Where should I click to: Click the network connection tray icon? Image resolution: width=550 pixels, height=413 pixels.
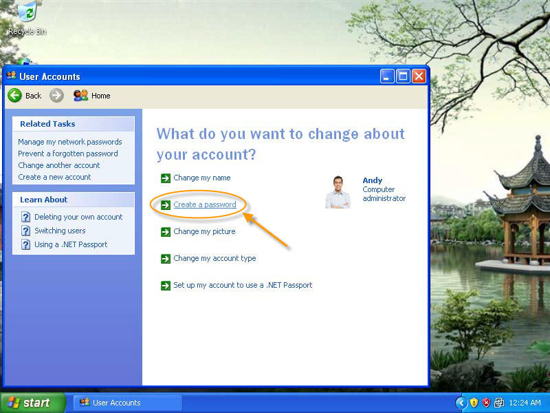(499, 403)
